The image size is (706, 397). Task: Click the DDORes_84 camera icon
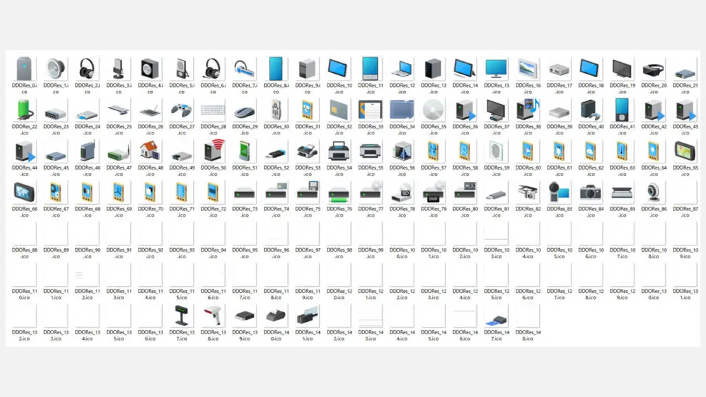(591, 193)
